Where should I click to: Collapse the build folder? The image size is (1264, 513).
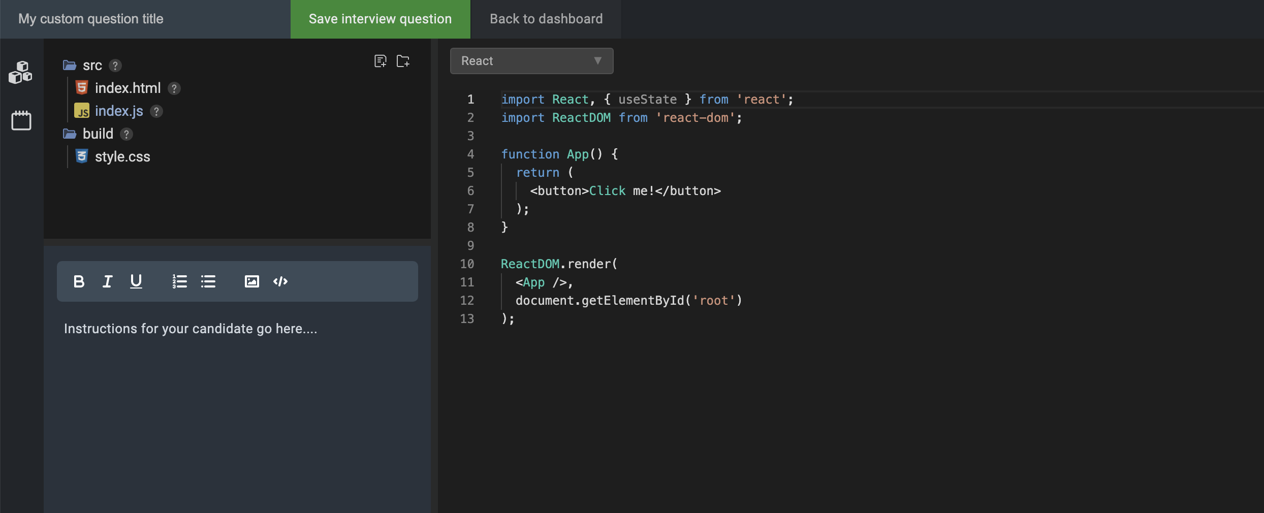pos(70,134)
